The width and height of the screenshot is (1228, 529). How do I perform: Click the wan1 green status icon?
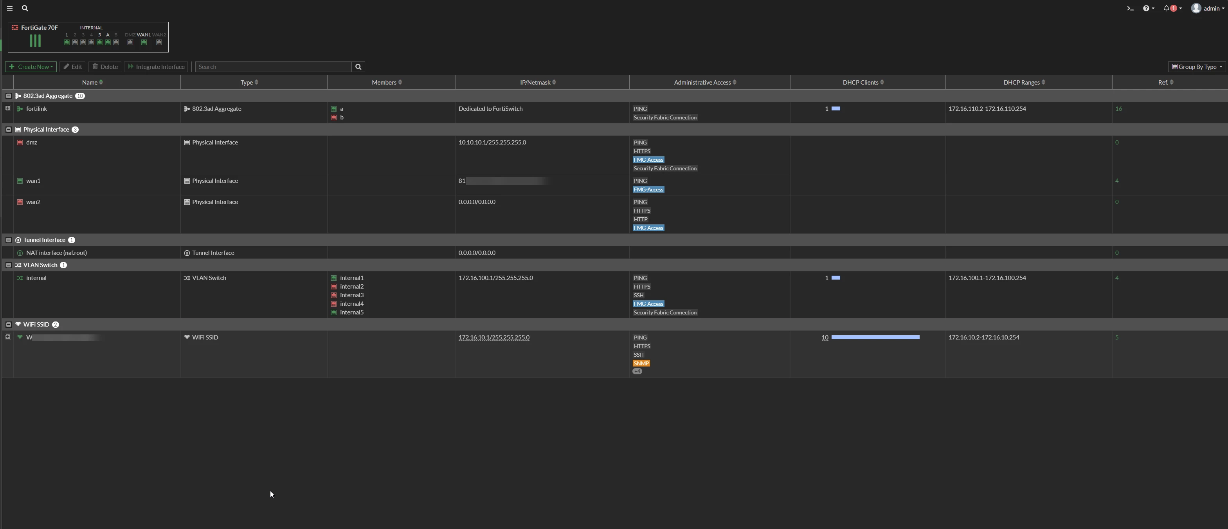click(20, 181)
